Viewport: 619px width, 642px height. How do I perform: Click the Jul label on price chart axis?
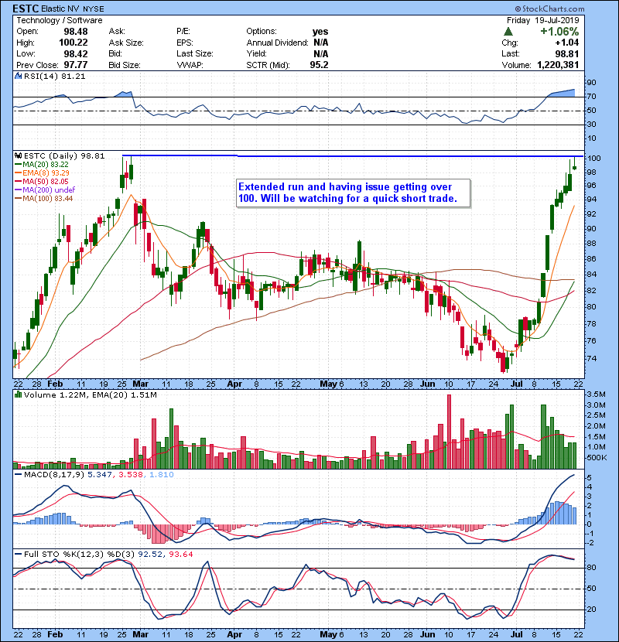tap(517, 384)
